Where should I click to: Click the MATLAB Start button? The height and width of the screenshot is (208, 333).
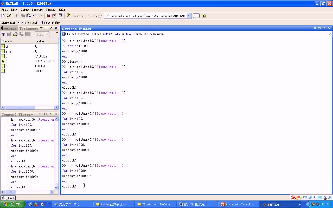coord(8,198)
